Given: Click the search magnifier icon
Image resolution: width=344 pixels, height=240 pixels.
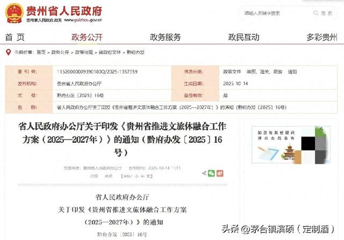Looking at the screenshot, I should [x=316, y=13].
